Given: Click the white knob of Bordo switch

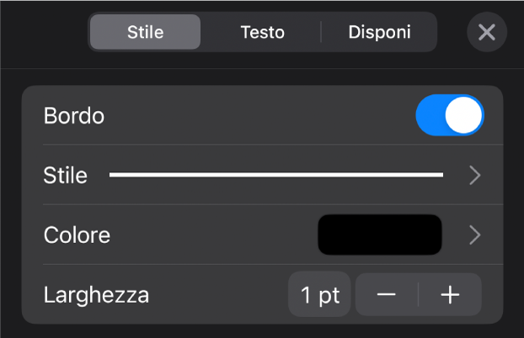Looking at the screenshot, I should click(464, 115).
